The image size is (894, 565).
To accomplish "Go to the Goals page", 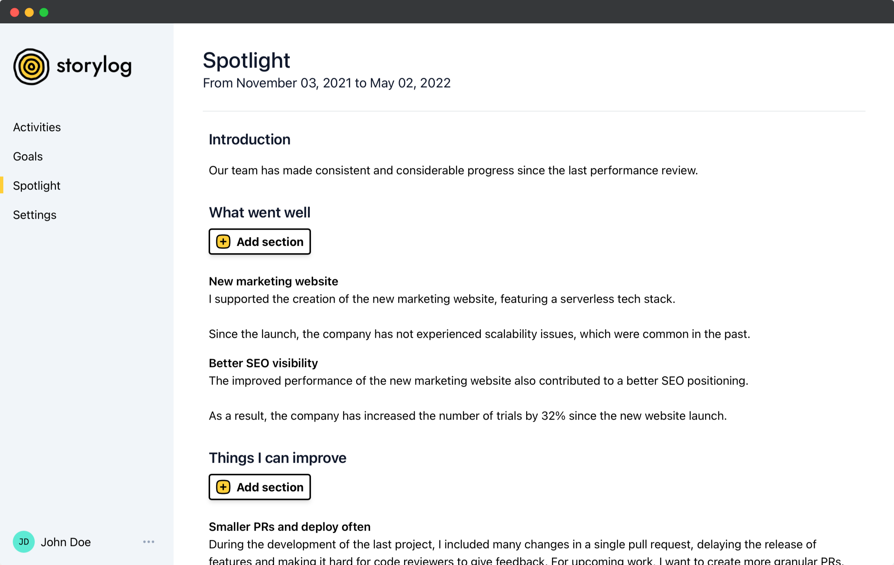I will click(28, 157).
